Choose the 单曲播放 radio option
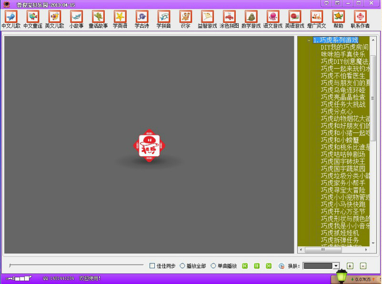382x284 pixels. coord(213,266)
